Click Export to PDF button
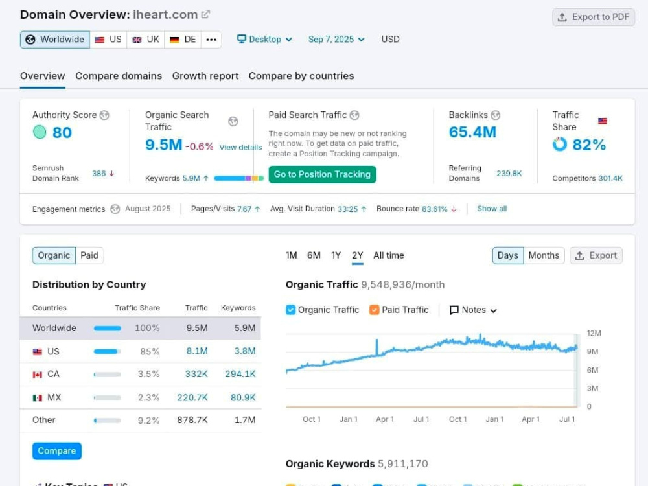The height and width of the screenshot is (486, 648). pyautogui.click(x=594, y=17)
